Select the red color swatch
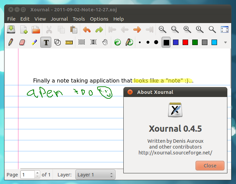Screen dimensions: 236x184 (185, 42)
